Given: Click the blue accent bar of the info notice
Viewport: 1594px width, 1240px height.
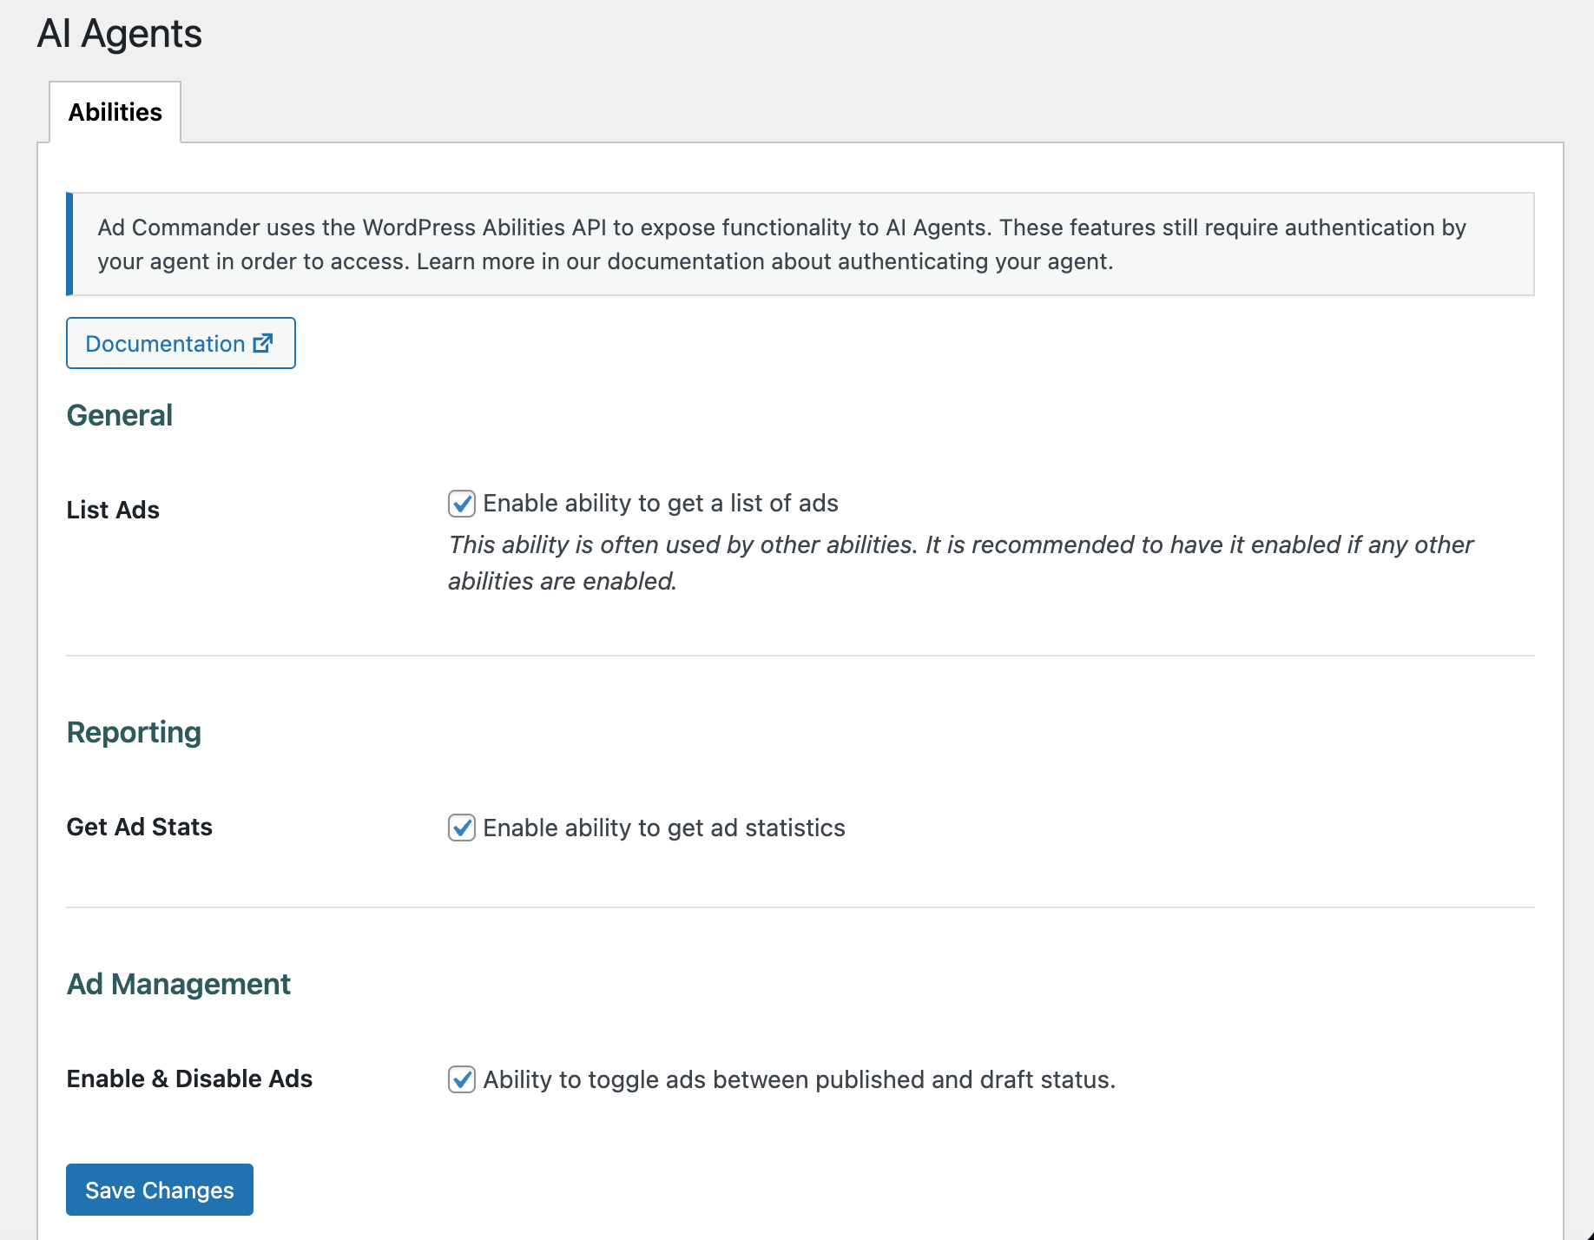Looking at the screenshot, I should click(69, 244).
